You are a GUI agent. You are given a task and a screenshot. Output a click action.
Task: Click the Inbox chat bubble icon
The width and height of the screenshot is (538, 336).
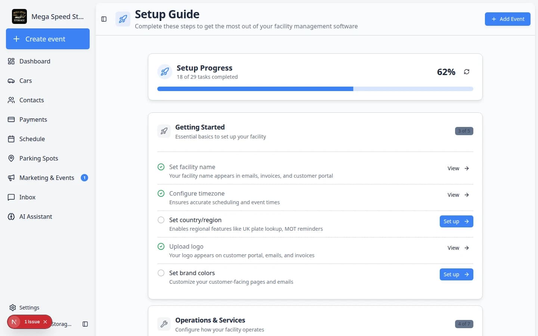(x=11, y=197)
